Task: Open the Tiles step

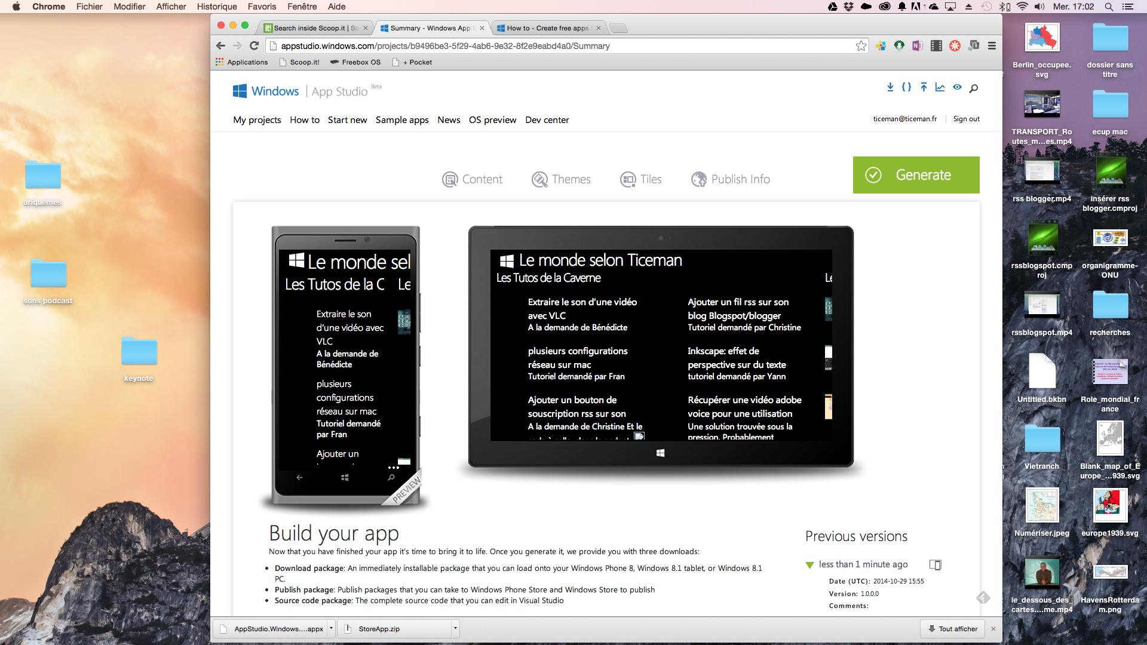Action: (x=641, y=179)
